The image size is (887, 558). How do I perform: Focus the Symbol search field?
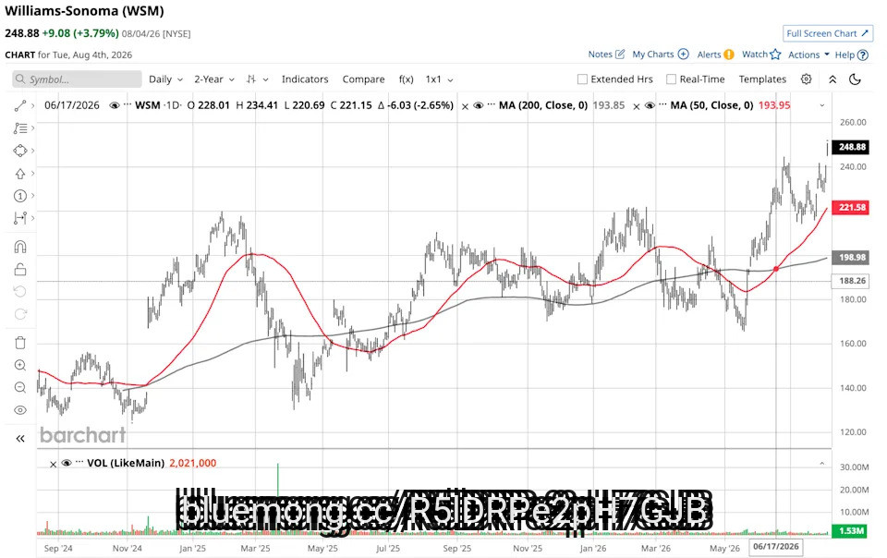pos(77,79)
